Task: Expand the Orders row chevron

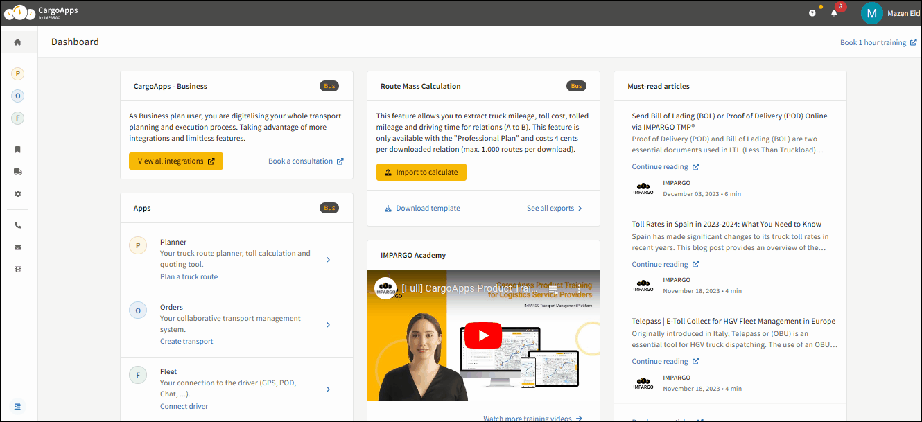Action: (328, 324)
